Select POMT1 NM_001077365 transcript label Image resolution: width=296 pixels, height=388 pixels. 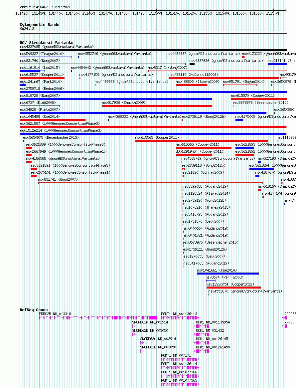pos(179,380)
